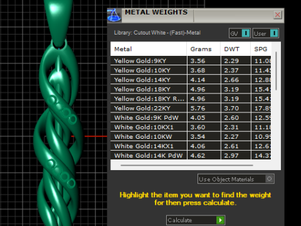Select the Yellow Gold:10KY row
Image resolution: width=301 pixels, height=226 pixels.
click(191, 70)
